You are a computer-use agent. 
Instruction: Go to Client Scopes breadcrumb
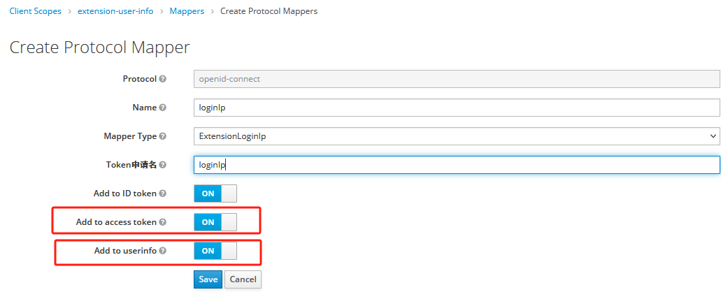point(35,11)
